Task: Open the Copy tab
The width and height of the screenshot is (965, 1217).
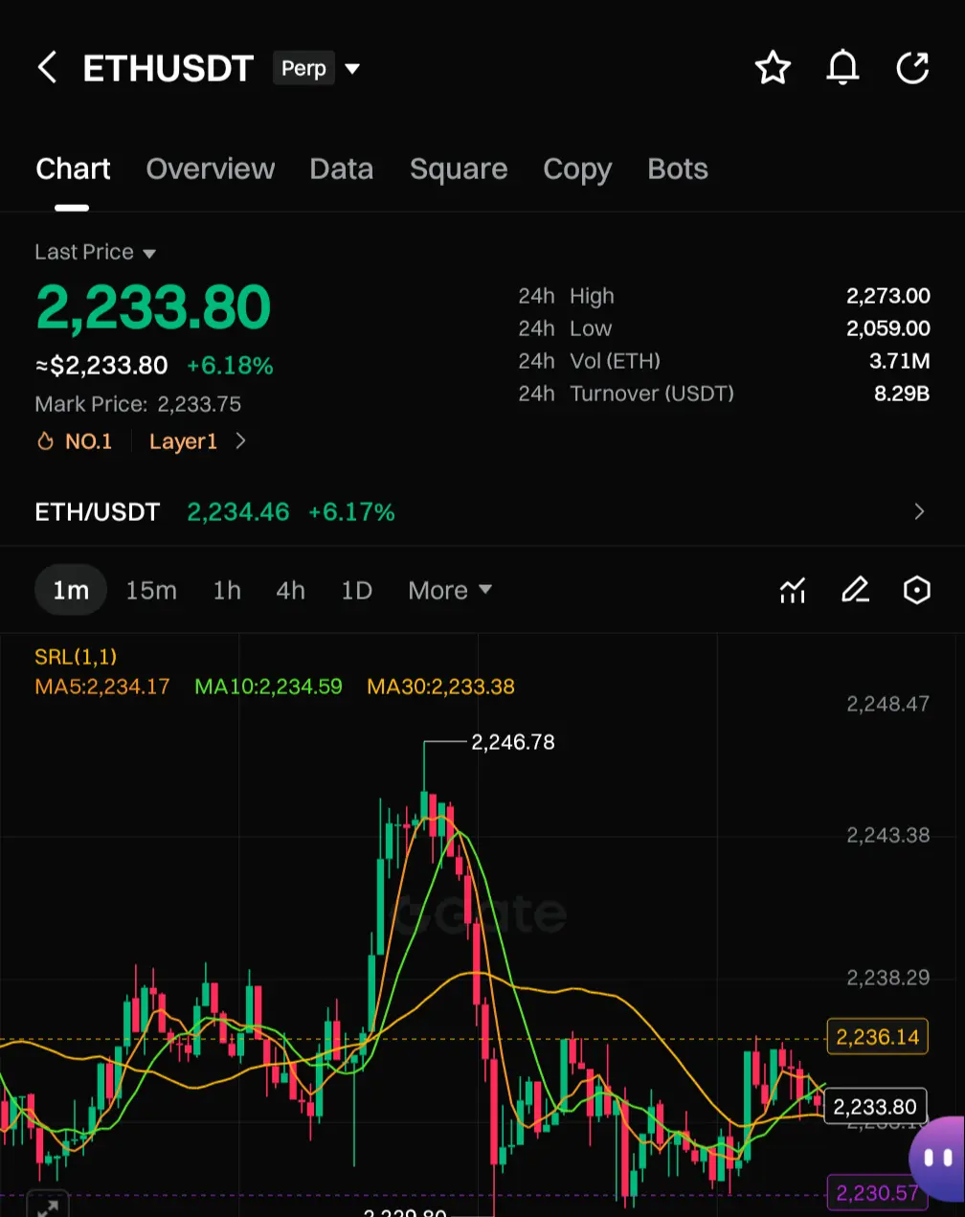Action: point(577,169)
